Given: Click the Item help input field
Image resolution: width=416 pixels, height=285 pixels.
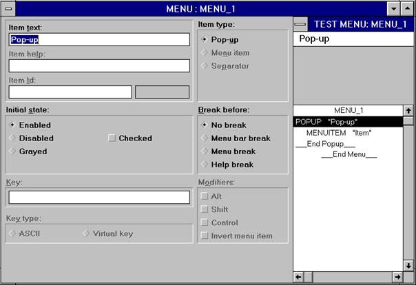Looking at the screenshot, I should (x=98, y=66).
